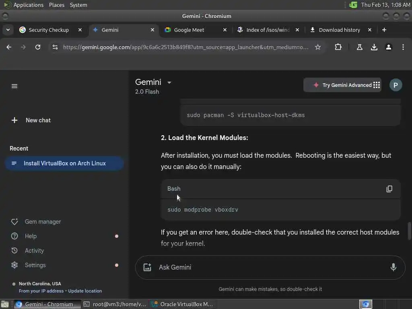Close the Google Meet tab

pyautogui.click(x=225, y=30)
